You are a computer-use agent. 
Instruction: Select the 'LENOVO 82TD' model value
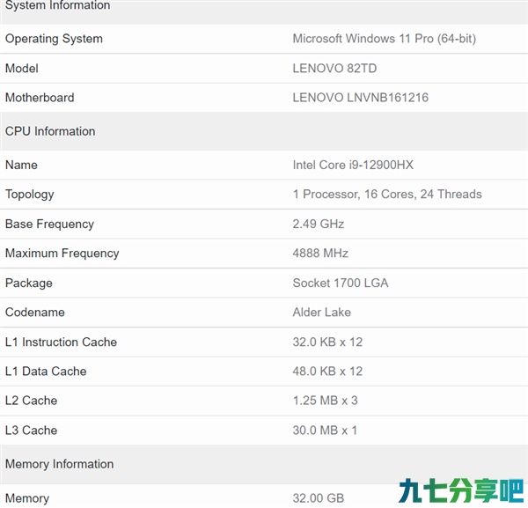click(334, 69)
